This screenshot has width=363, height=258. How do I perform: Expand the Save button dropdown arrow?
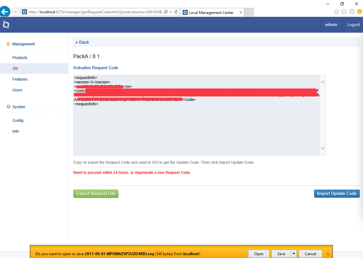pyautogui.click(x=294, y=254)
